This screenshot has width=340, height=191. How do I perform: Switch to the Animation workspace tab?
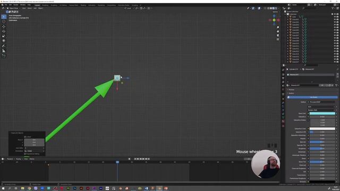(x=92, y=5)
